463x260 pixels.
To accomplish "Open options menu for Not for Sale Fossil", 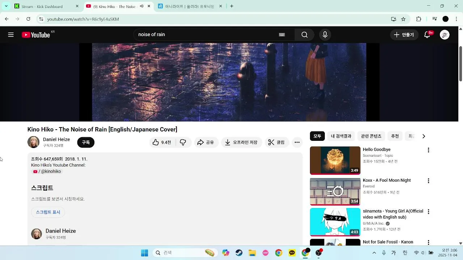I will pyautogui.click(x=428, y=242).
